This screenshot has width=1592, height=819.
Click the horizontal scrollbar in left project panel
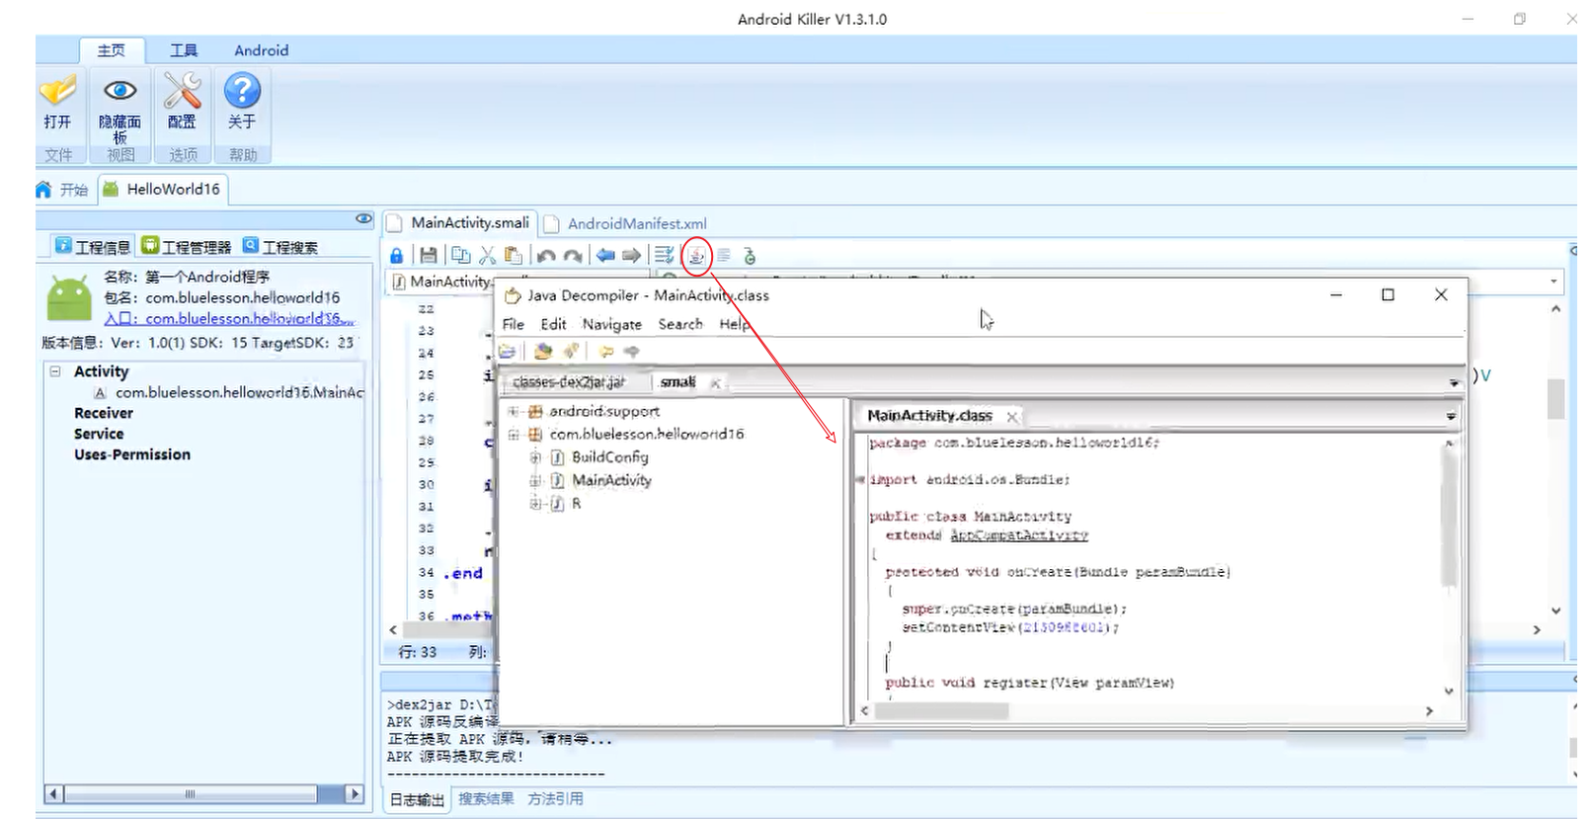(x=190, y=793)
